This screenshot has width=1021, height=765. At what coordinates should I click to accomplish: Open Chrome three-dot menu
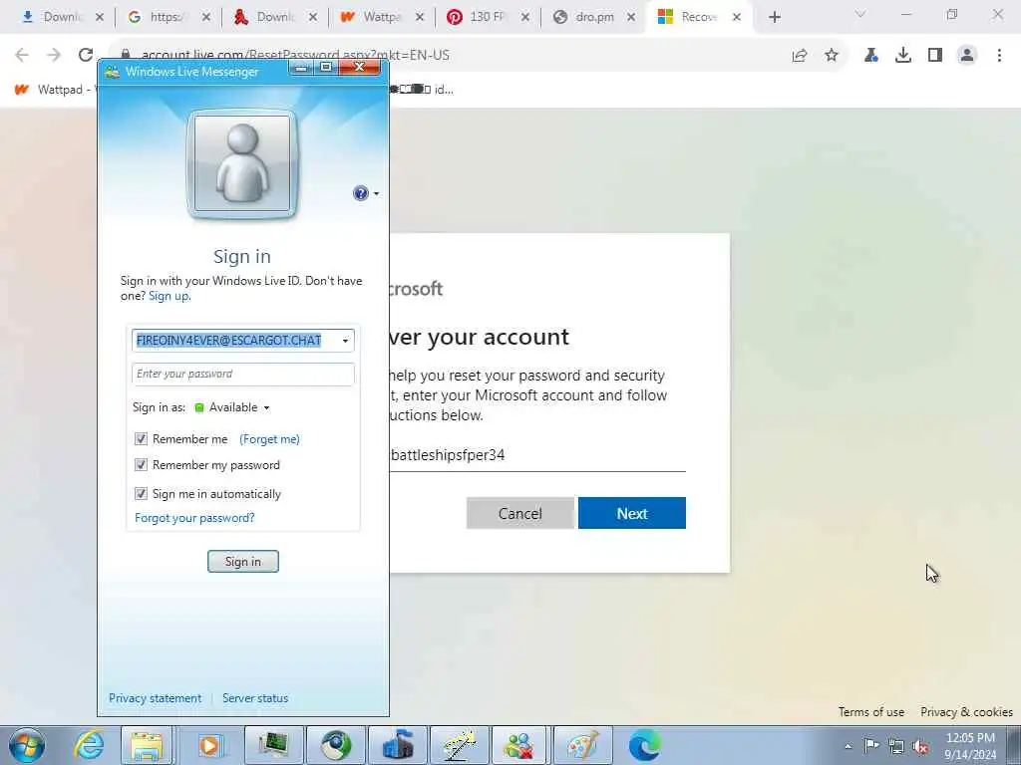(x=999, y=56)
